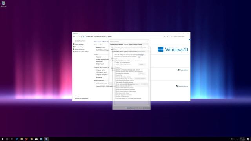This screenshot has height=141, width=251.
Task: Switch to Computer Name tab in System Properties
Action: click(114, 44)
